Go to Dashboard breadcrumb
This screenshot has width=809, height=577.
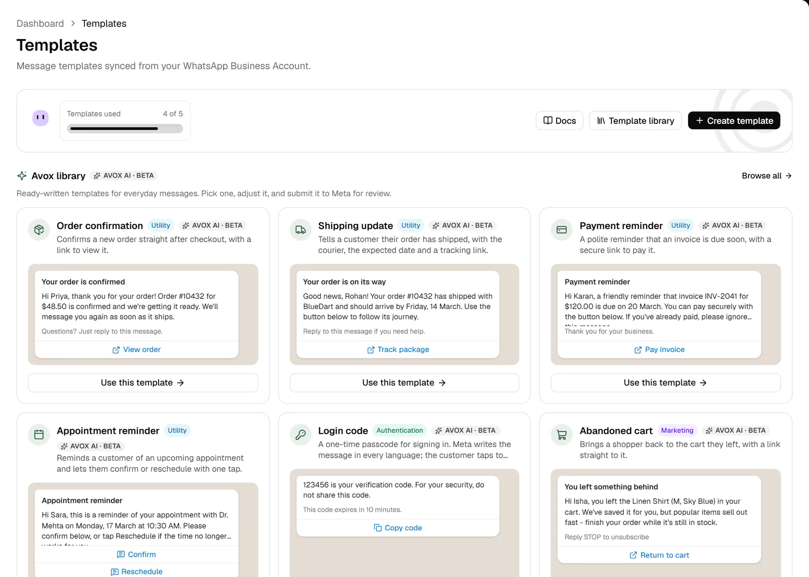click(x=40, y=23)
